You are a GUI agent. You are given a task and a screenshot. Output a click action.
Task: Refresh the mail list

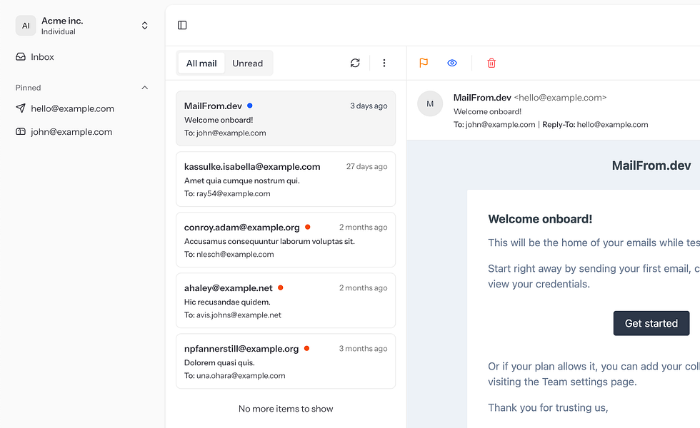(x=355, y=63)
